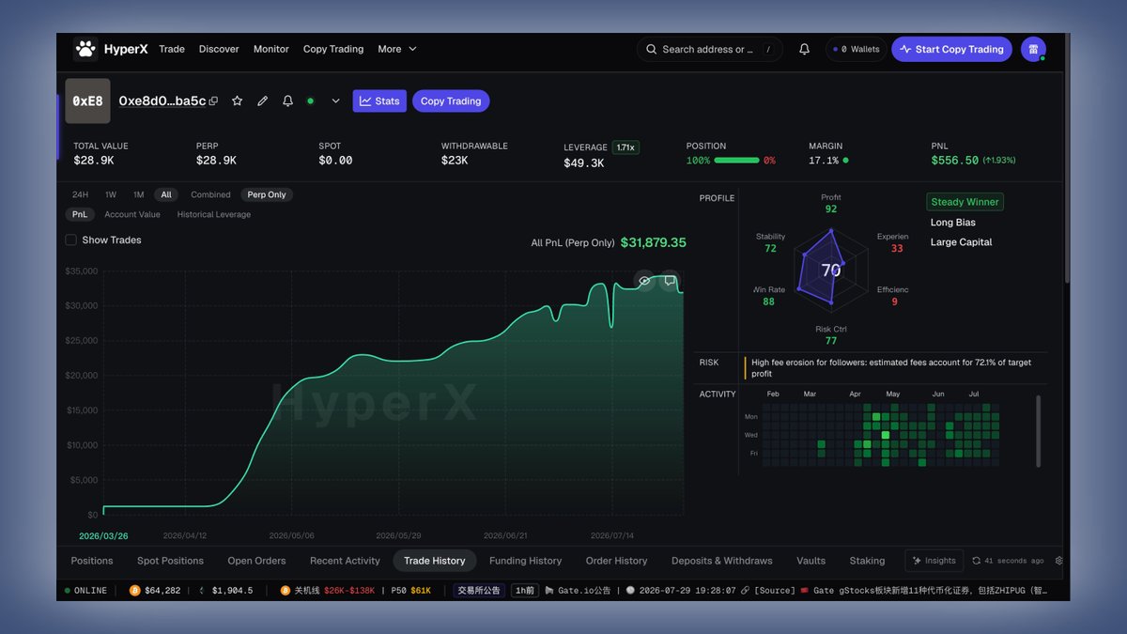Select the 24H time range
This screenshot has height=634, width=1127.
pos(81,194)
